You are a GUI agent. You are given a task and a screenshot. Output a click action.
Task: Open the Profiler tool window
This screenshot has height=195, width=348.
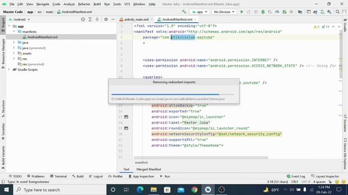pyautogui.click(x=115, y=176)
